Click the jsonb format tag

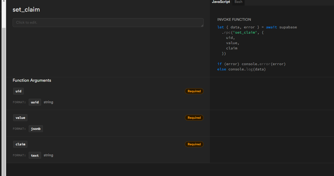[x=36, y=129]
